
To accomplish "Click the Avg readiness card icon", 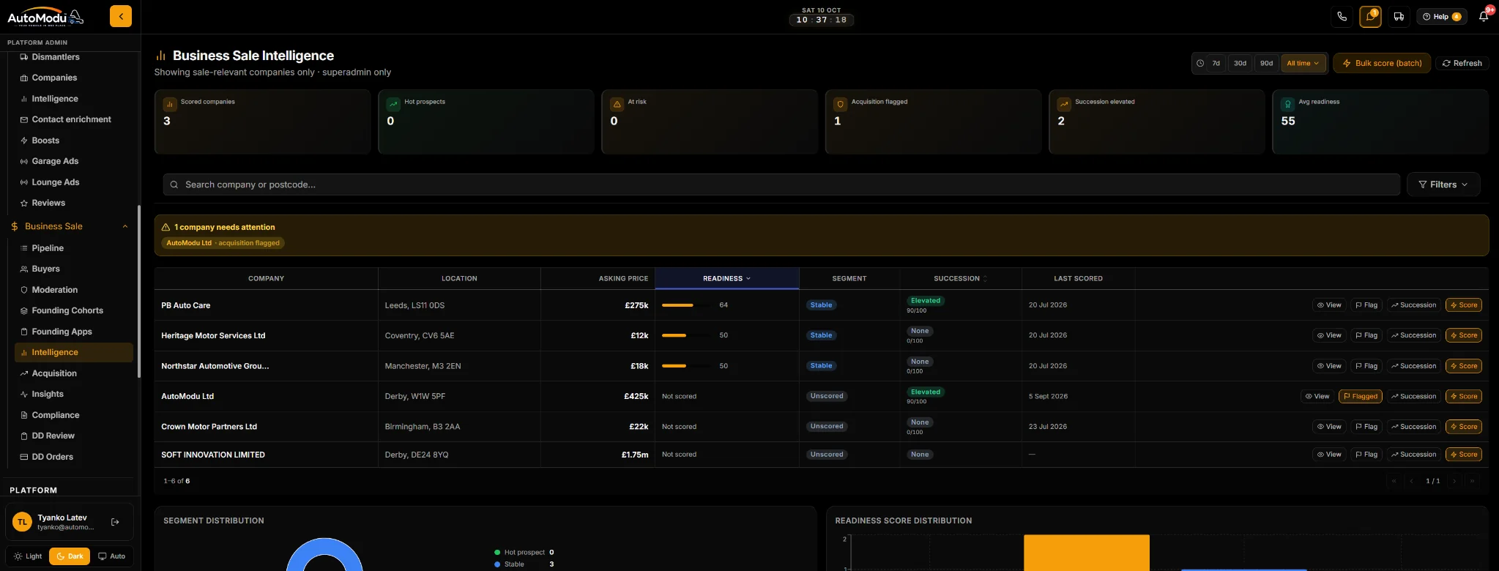I will (1288, 105).
